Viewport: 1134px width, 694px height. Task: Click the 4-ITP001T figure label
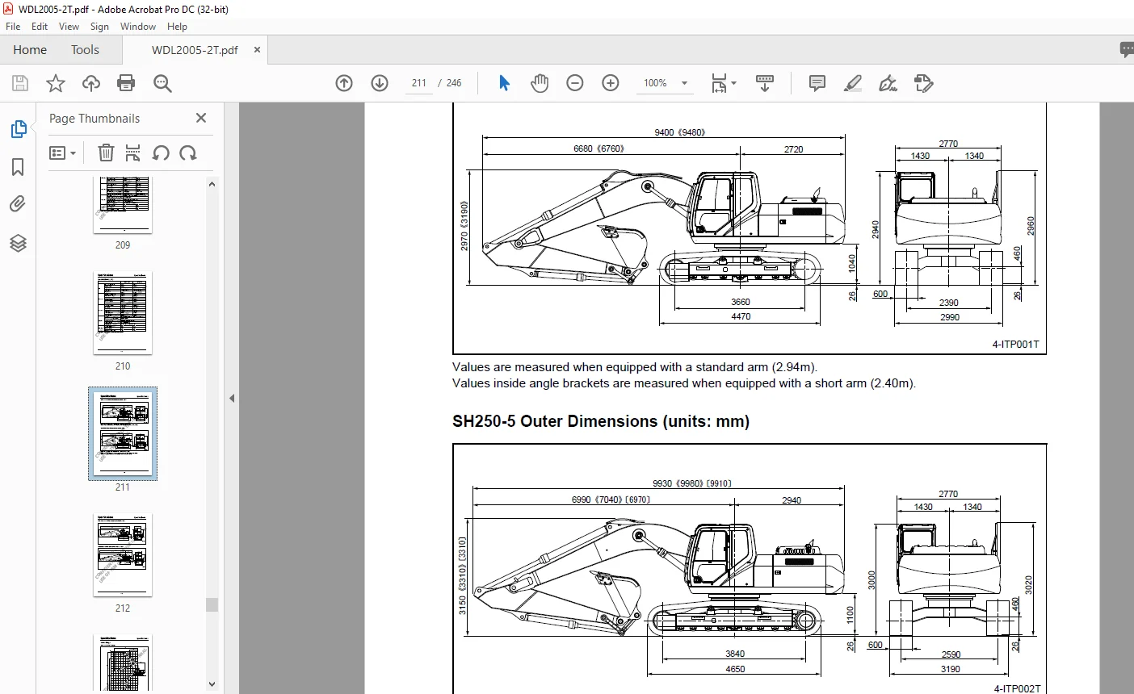(1016, 345)
